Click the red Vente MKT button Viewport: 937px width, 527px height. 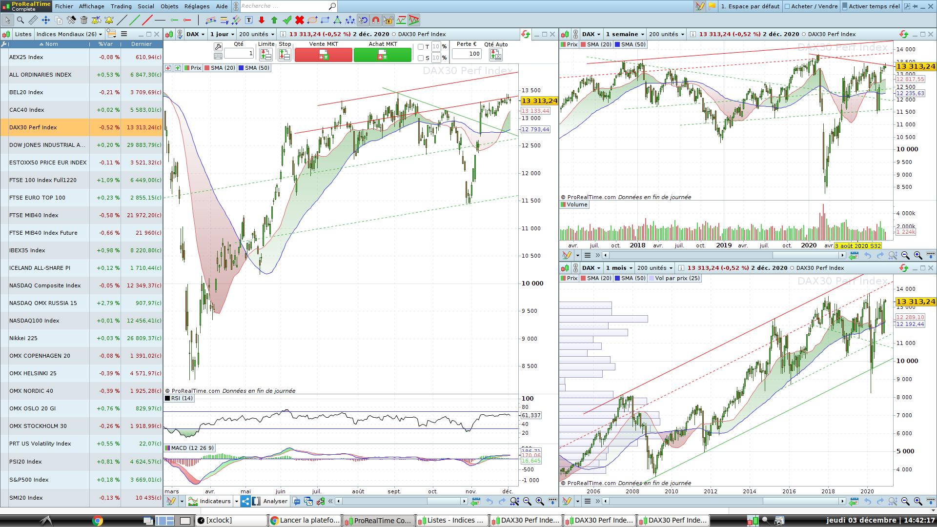[323, 55]
